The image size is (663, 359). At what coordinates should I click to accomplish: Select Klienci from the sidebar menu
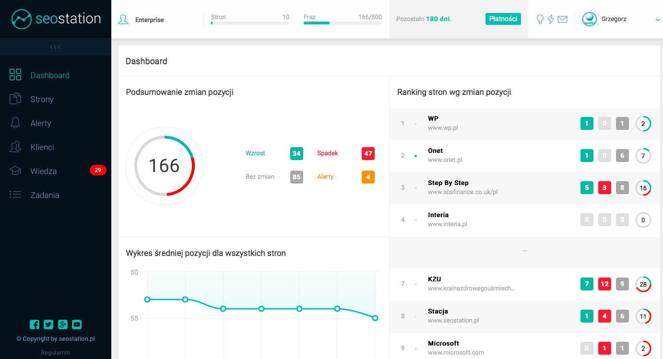coord(42,147)
